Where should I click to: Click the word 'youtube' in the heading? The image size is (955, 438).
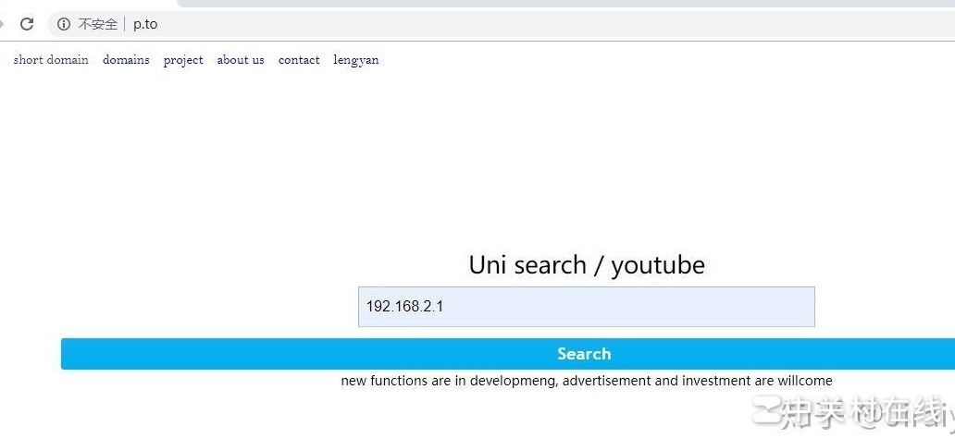[658, 265]
